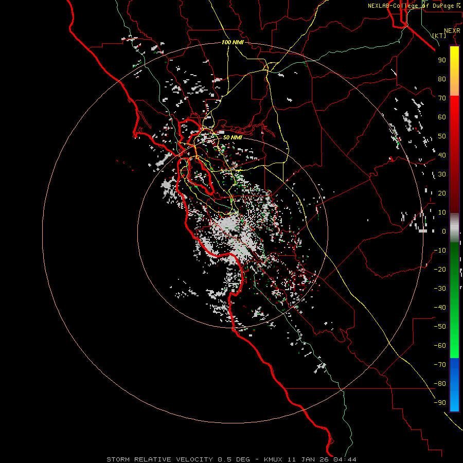The image size is (463, 463).
Task: Click the NEXR label above the color scale
Action: [x=452, y=31]
